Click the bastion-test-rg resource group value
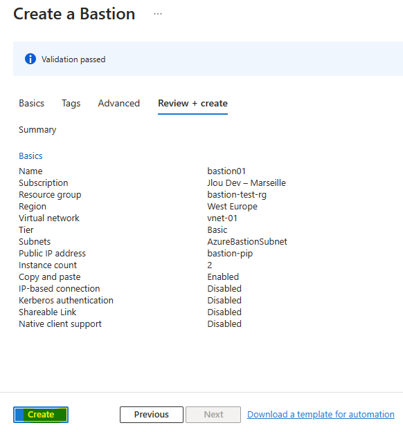The image size is (403, 432). [237, 195]
